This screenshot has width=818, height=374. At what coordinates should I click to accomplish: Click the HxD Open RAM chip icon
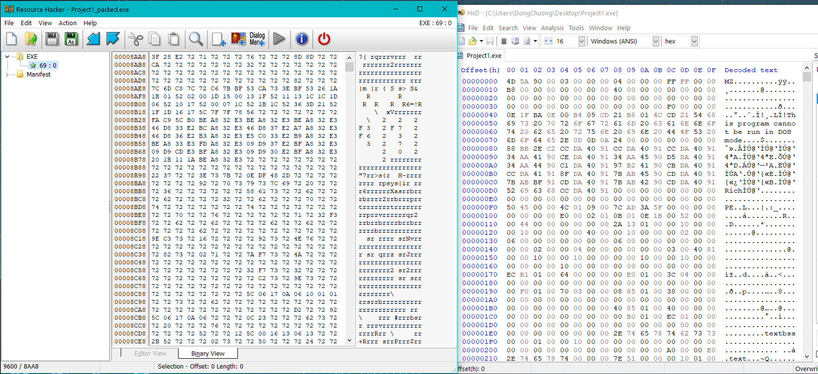(x=504, y=41)
